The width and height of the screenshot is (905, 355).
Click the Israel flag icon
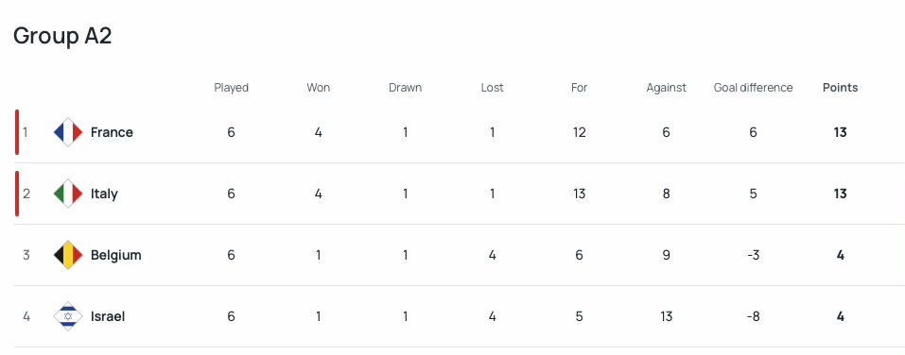(x=68, y=316)
